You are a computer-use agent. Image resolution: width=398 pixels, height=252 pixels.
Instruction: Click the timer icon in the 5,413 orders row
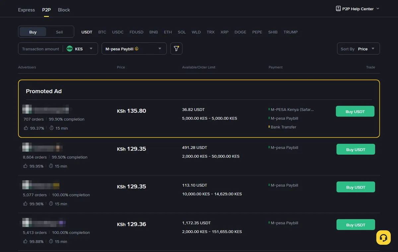(x=51, y=241)
